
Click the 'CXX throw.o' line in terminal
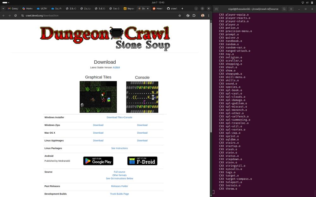(x=228, y=189)
